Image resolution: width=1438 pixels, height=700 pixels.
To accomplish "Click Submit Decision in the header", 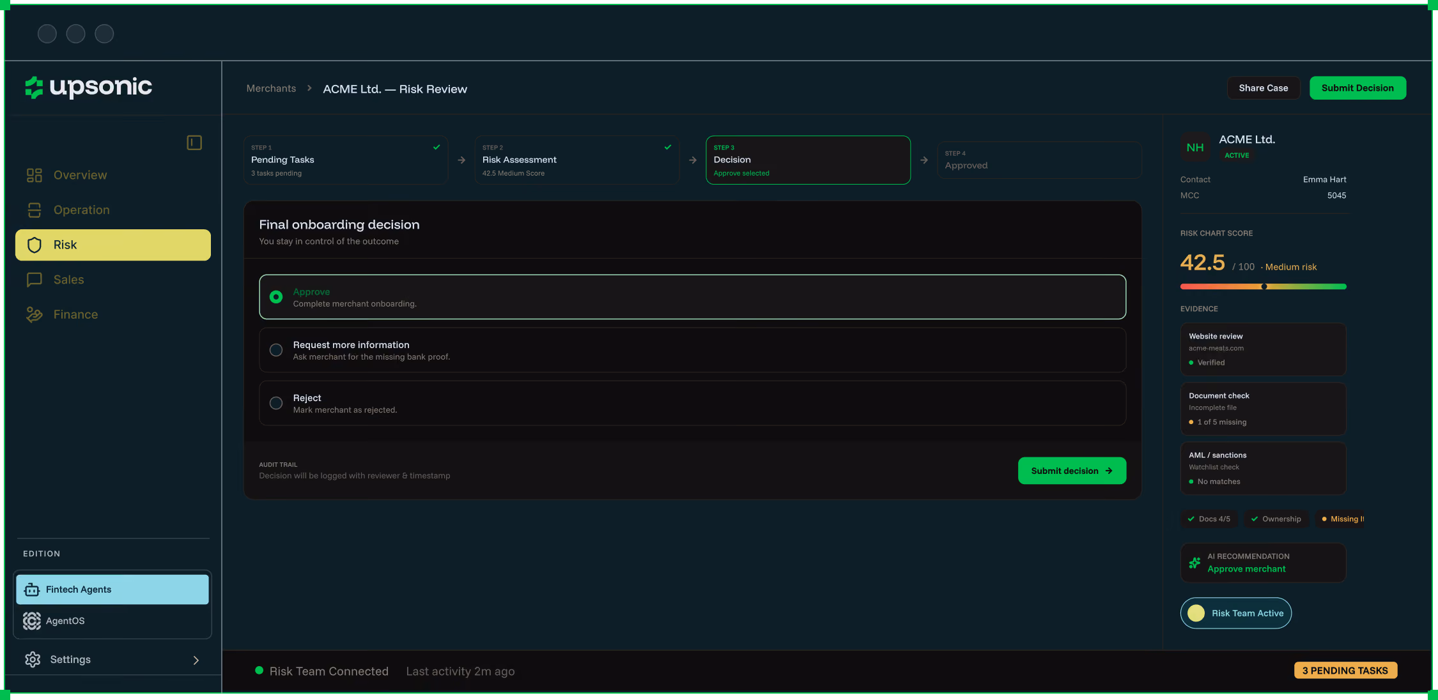I will pos(1358,88).
